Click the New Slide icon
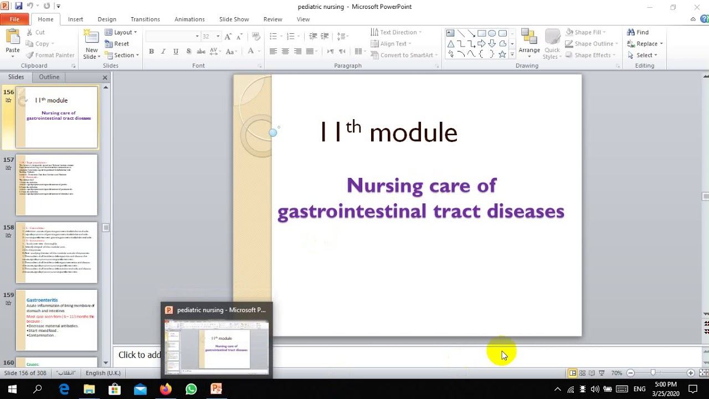The height and width of the screenshot is (399, 709). tap(91, 38)
